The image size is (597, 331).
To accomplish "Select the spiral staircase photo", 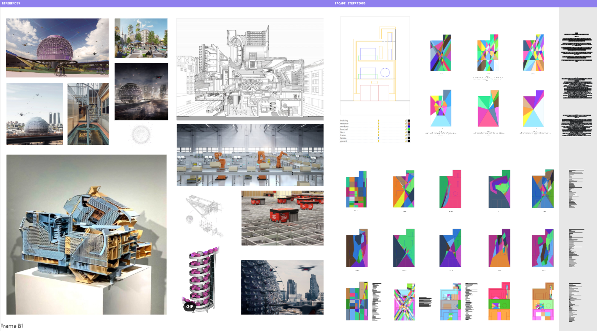I will tap(88, 114).
